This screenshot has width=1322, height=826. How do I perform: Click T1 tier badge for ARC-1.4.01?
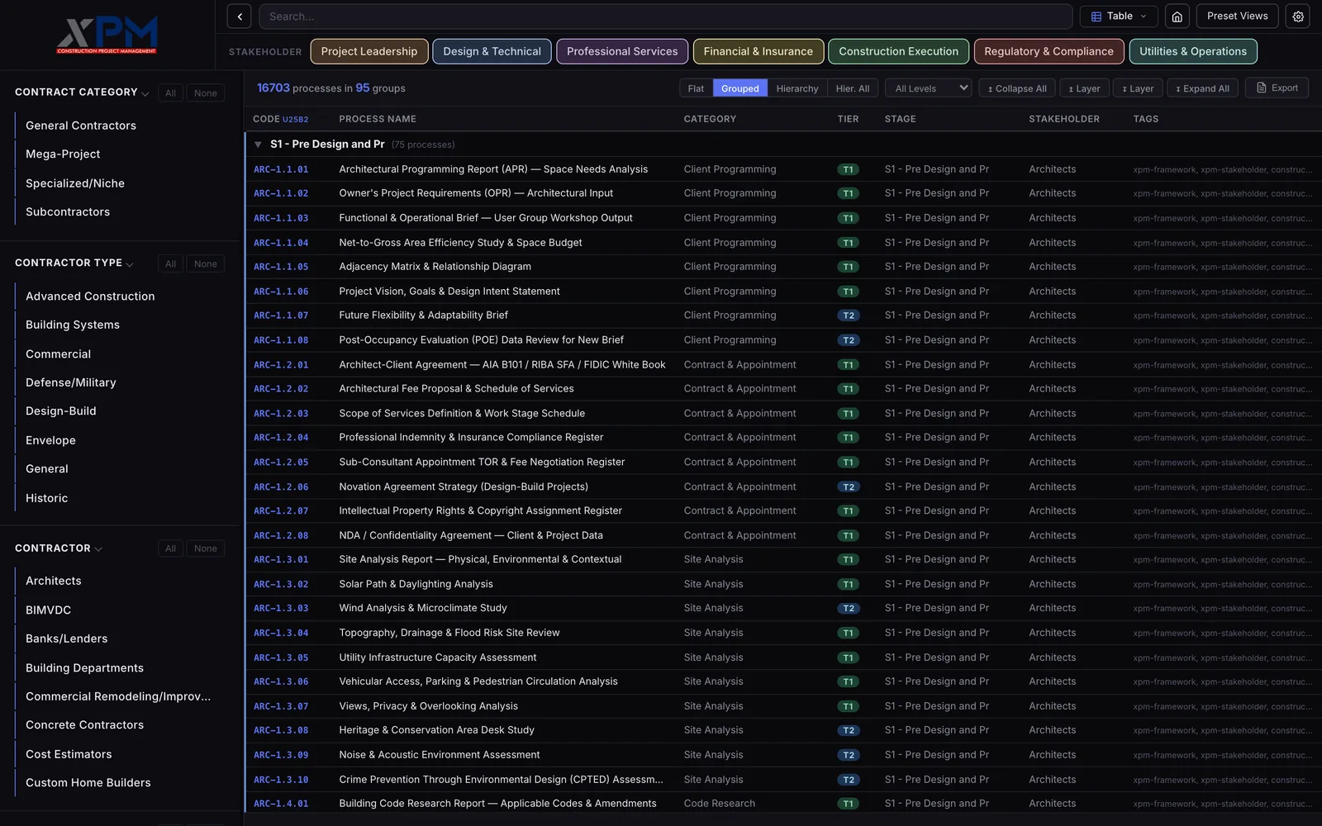tap(848, 804)
